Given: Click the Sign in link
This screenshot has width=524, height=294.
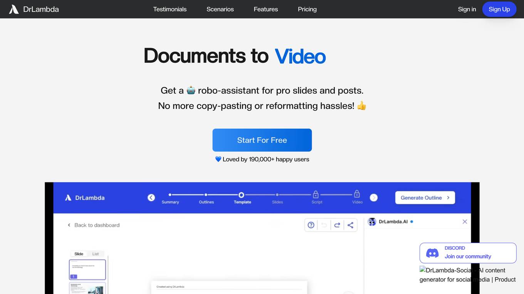Looking at the screenshot, I should click(467, 9).
